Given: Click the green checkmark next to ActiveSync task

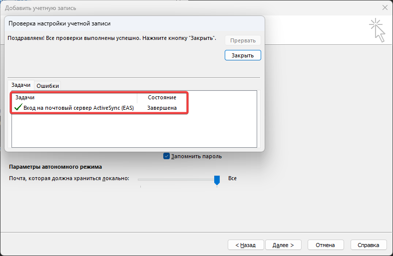Looking at the screenshot, I should [x=18, y=107].
